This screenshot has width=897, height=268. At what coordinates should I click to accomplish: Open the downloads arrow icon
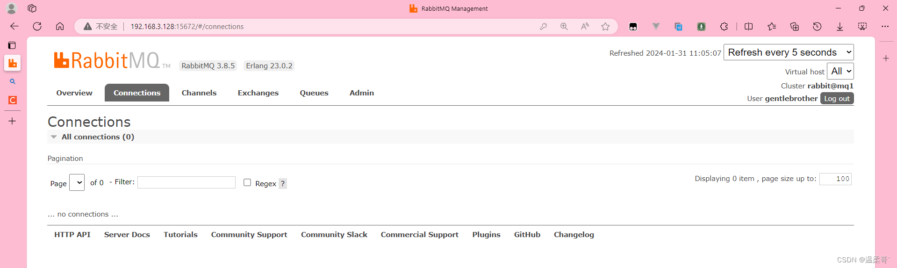(840, 27)
